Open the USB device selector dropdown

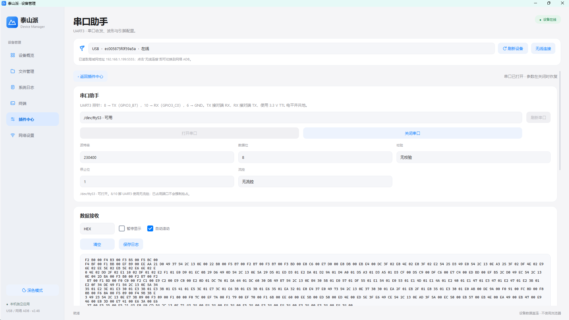coord(291,49)
